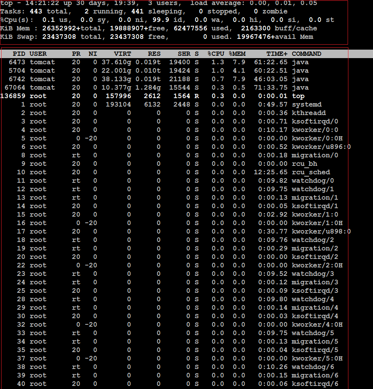Select the migration/6 process row
373x389 pixels.
(x=154, y=375)
